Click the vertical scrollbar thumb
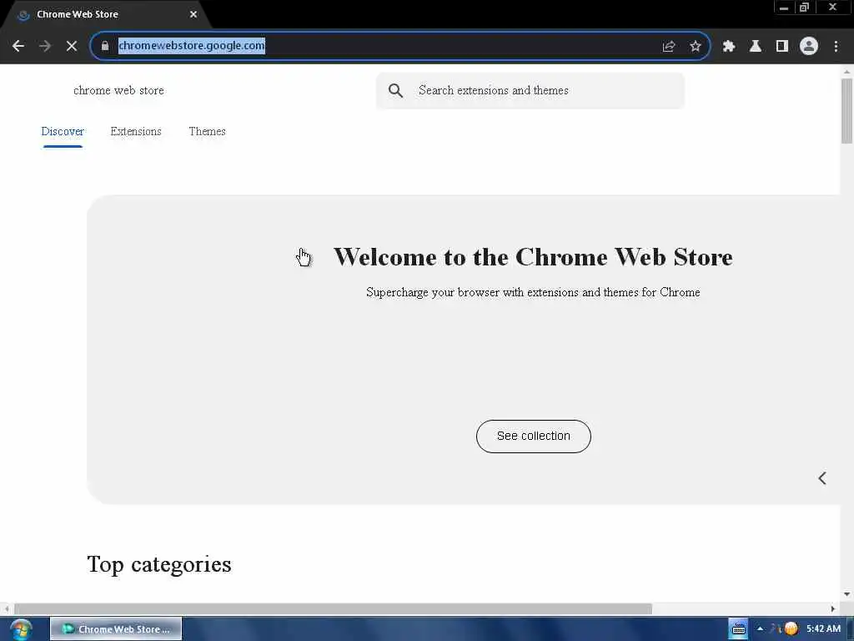The width and height of the screenshot is (854, 641). click(846, 111)
